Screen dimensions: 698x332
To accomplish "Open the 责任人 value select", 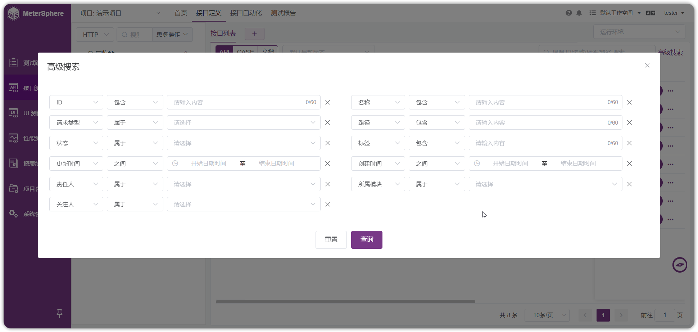I will click(x=244, y=184).
